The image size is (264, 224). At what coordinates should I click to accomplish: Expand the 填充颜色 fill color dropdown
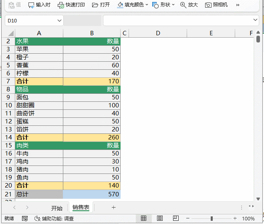click(x=147, y=5)
